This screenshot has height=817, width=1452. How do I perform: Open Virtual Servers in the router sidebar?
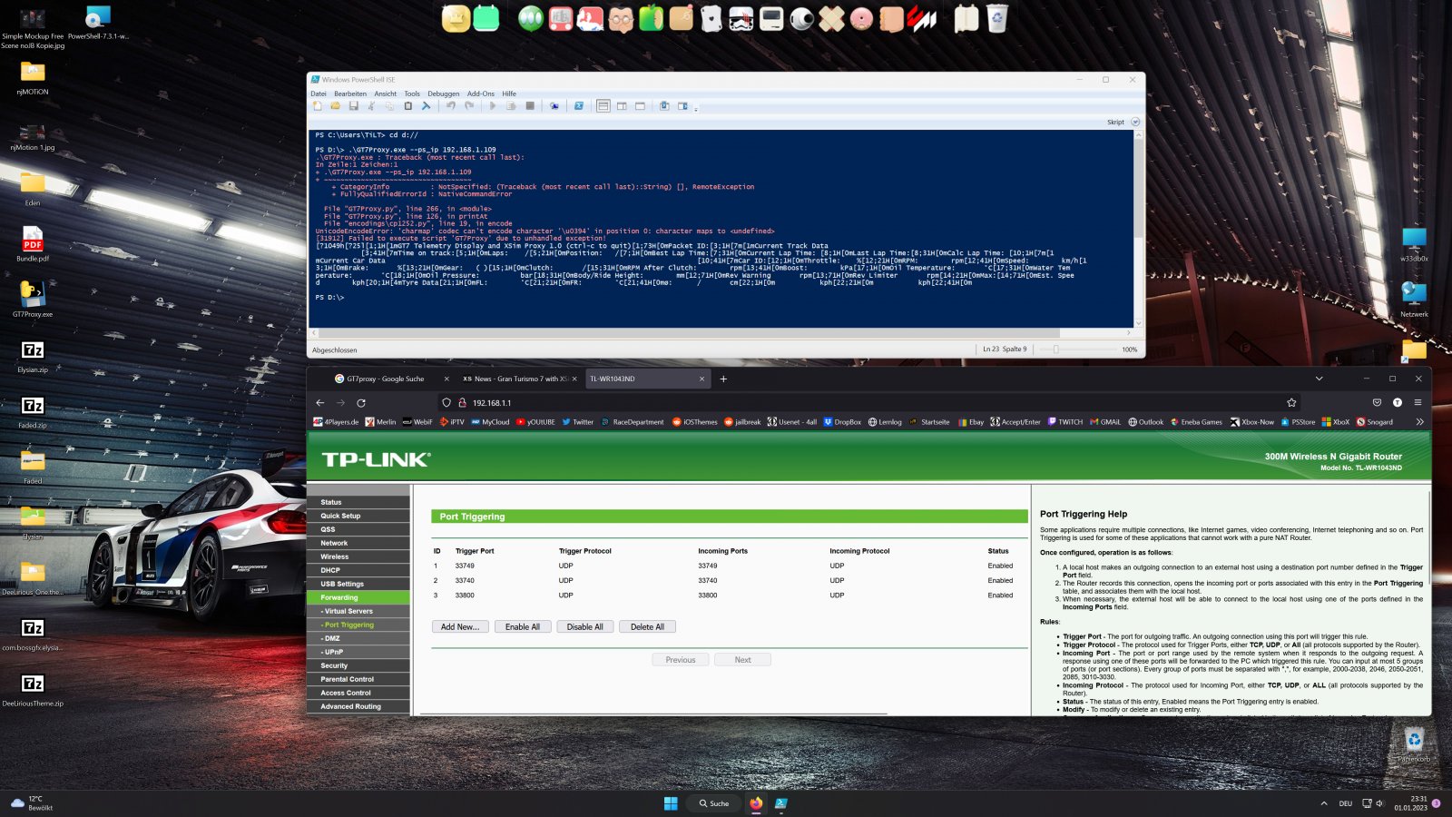[x=348, y=611]
